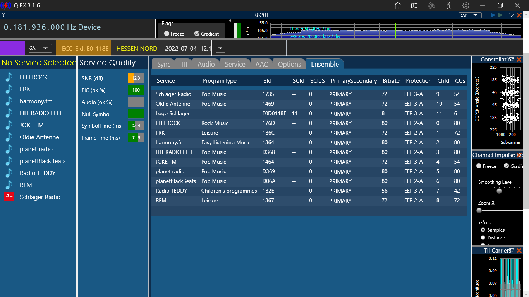
Task: Click the music note icon for Oldie Antenne
Action: click(9, 137)
